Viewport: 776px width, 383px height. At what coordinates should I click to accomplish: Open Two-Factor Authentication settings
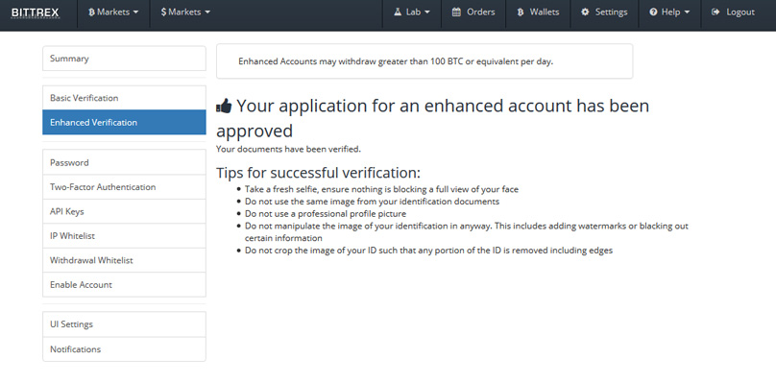pyautogui.click(x=124, y=187)
